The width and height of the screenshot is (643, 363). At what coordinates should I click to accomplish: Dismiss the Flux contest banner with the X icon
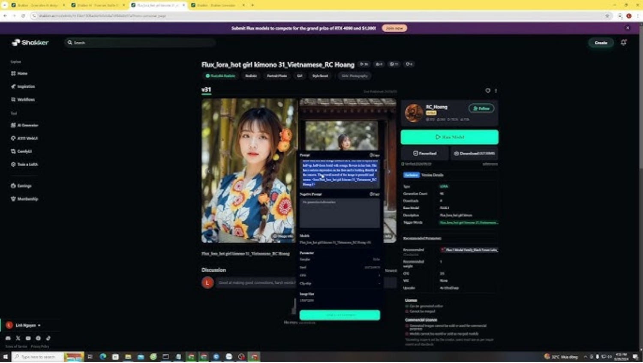(628, 28)
